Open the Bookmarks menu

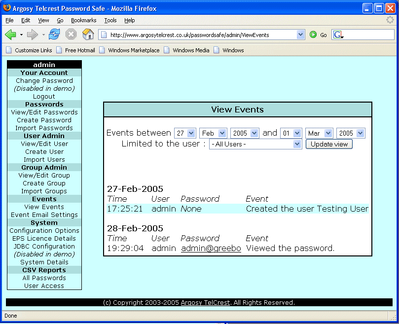[83, 20]
